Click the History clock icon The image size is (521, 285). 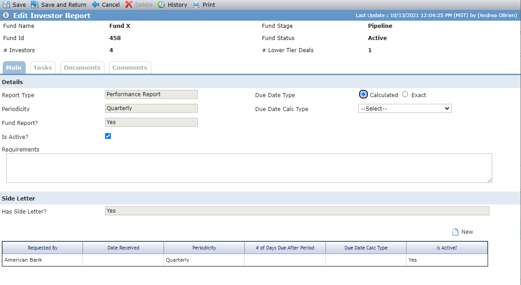[x=161, y=4]
